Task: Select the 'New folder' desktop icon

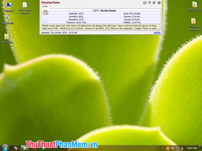Action: click(x=7, y=38)
